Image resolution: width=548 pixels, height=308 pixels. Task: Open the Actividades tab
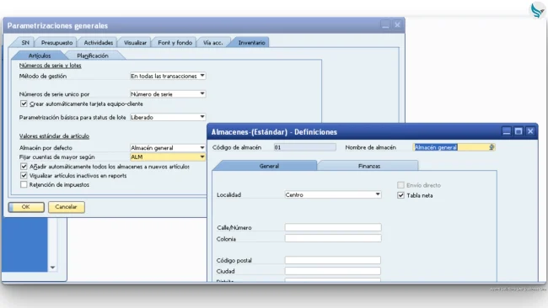pos(98,43)
